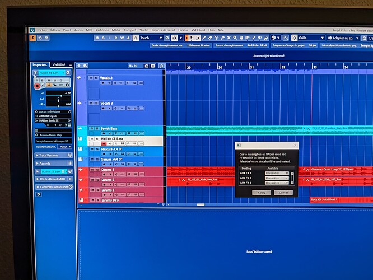
Task: Click ruler at bar 31
Action: pos(251,67)
